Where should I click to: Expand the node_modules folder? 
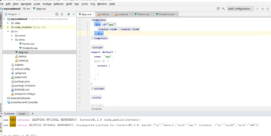point(8,27)
